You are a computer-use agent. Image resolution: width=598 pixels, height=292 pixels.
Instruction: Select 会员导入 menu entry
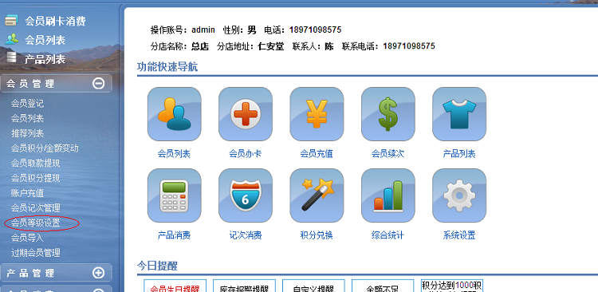pos(27,238)
